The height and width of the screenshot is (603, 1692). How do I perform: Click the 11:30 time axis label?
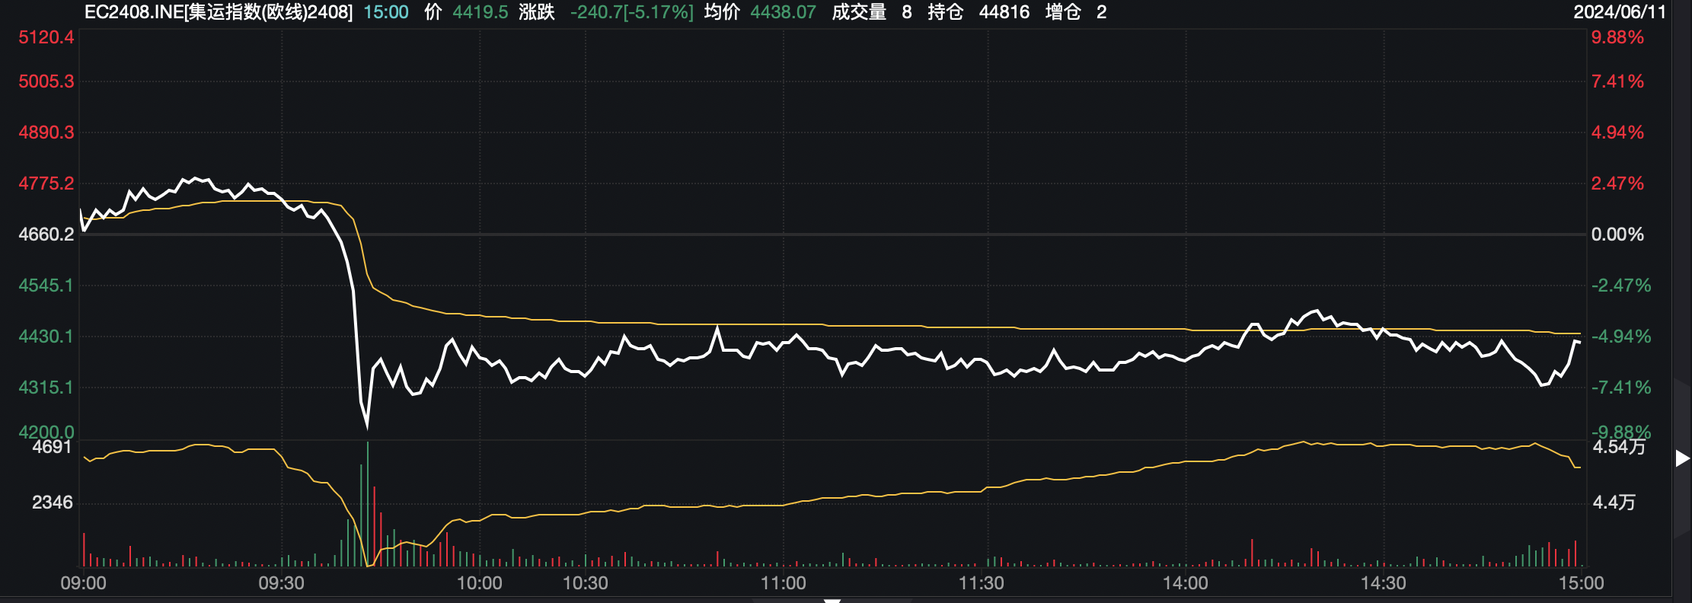click(x=981, y=583)
